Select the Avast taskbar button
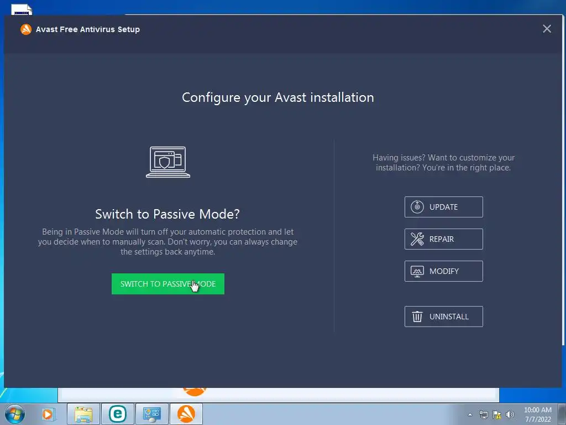Screen dimensions: 566x425 (x=186, y=414)
